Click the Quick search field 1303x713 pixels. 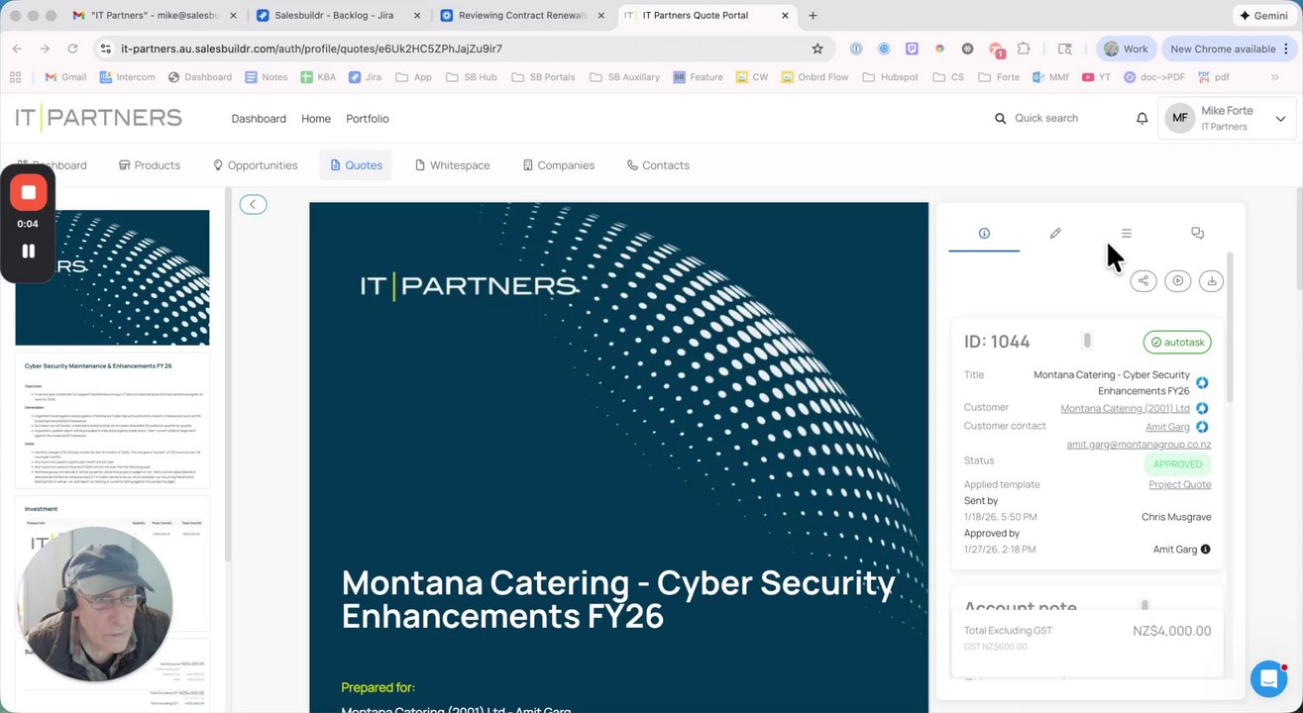pyautogui.click(x=1046, y=118)
